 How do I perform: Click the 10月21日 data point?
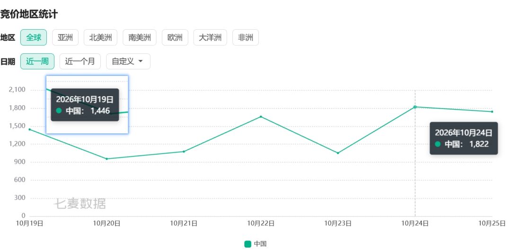pyautogui.click(x=184, y=151)
